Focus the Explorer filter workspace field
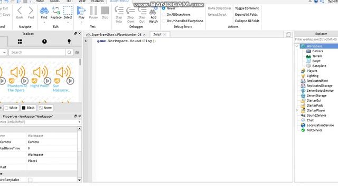This screenshot has width=338, height=190. 316,40
